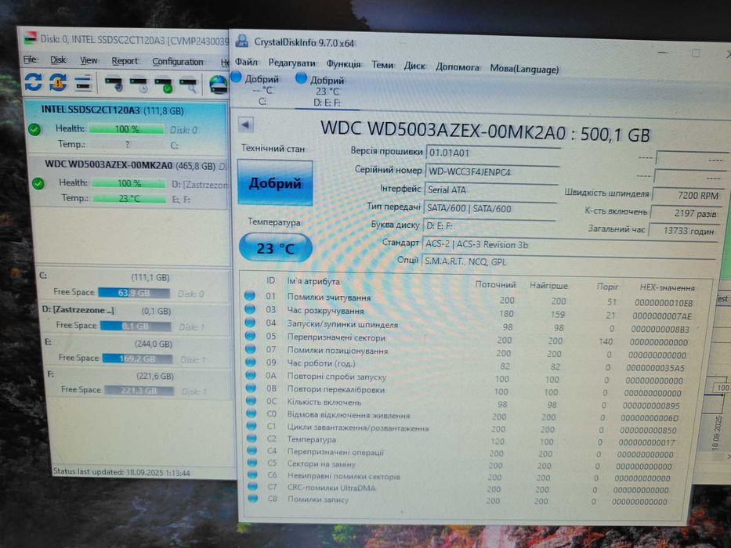Viewport: 731px width, 548px height.
Task: Click status circle of attribute 0C Кількість включень
Action: coord(252,400)
